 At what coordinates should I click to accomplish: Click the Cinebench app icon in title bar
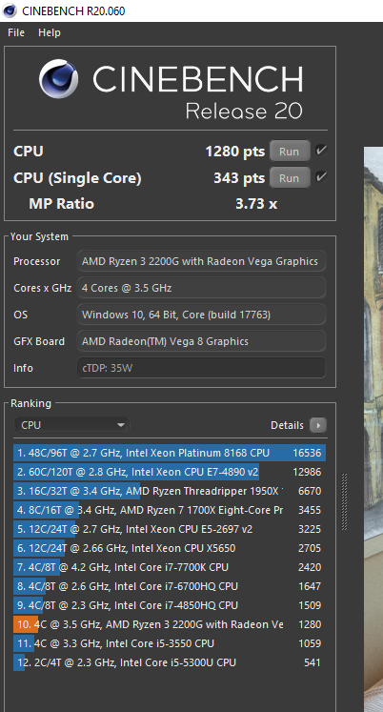click(10, 10)
